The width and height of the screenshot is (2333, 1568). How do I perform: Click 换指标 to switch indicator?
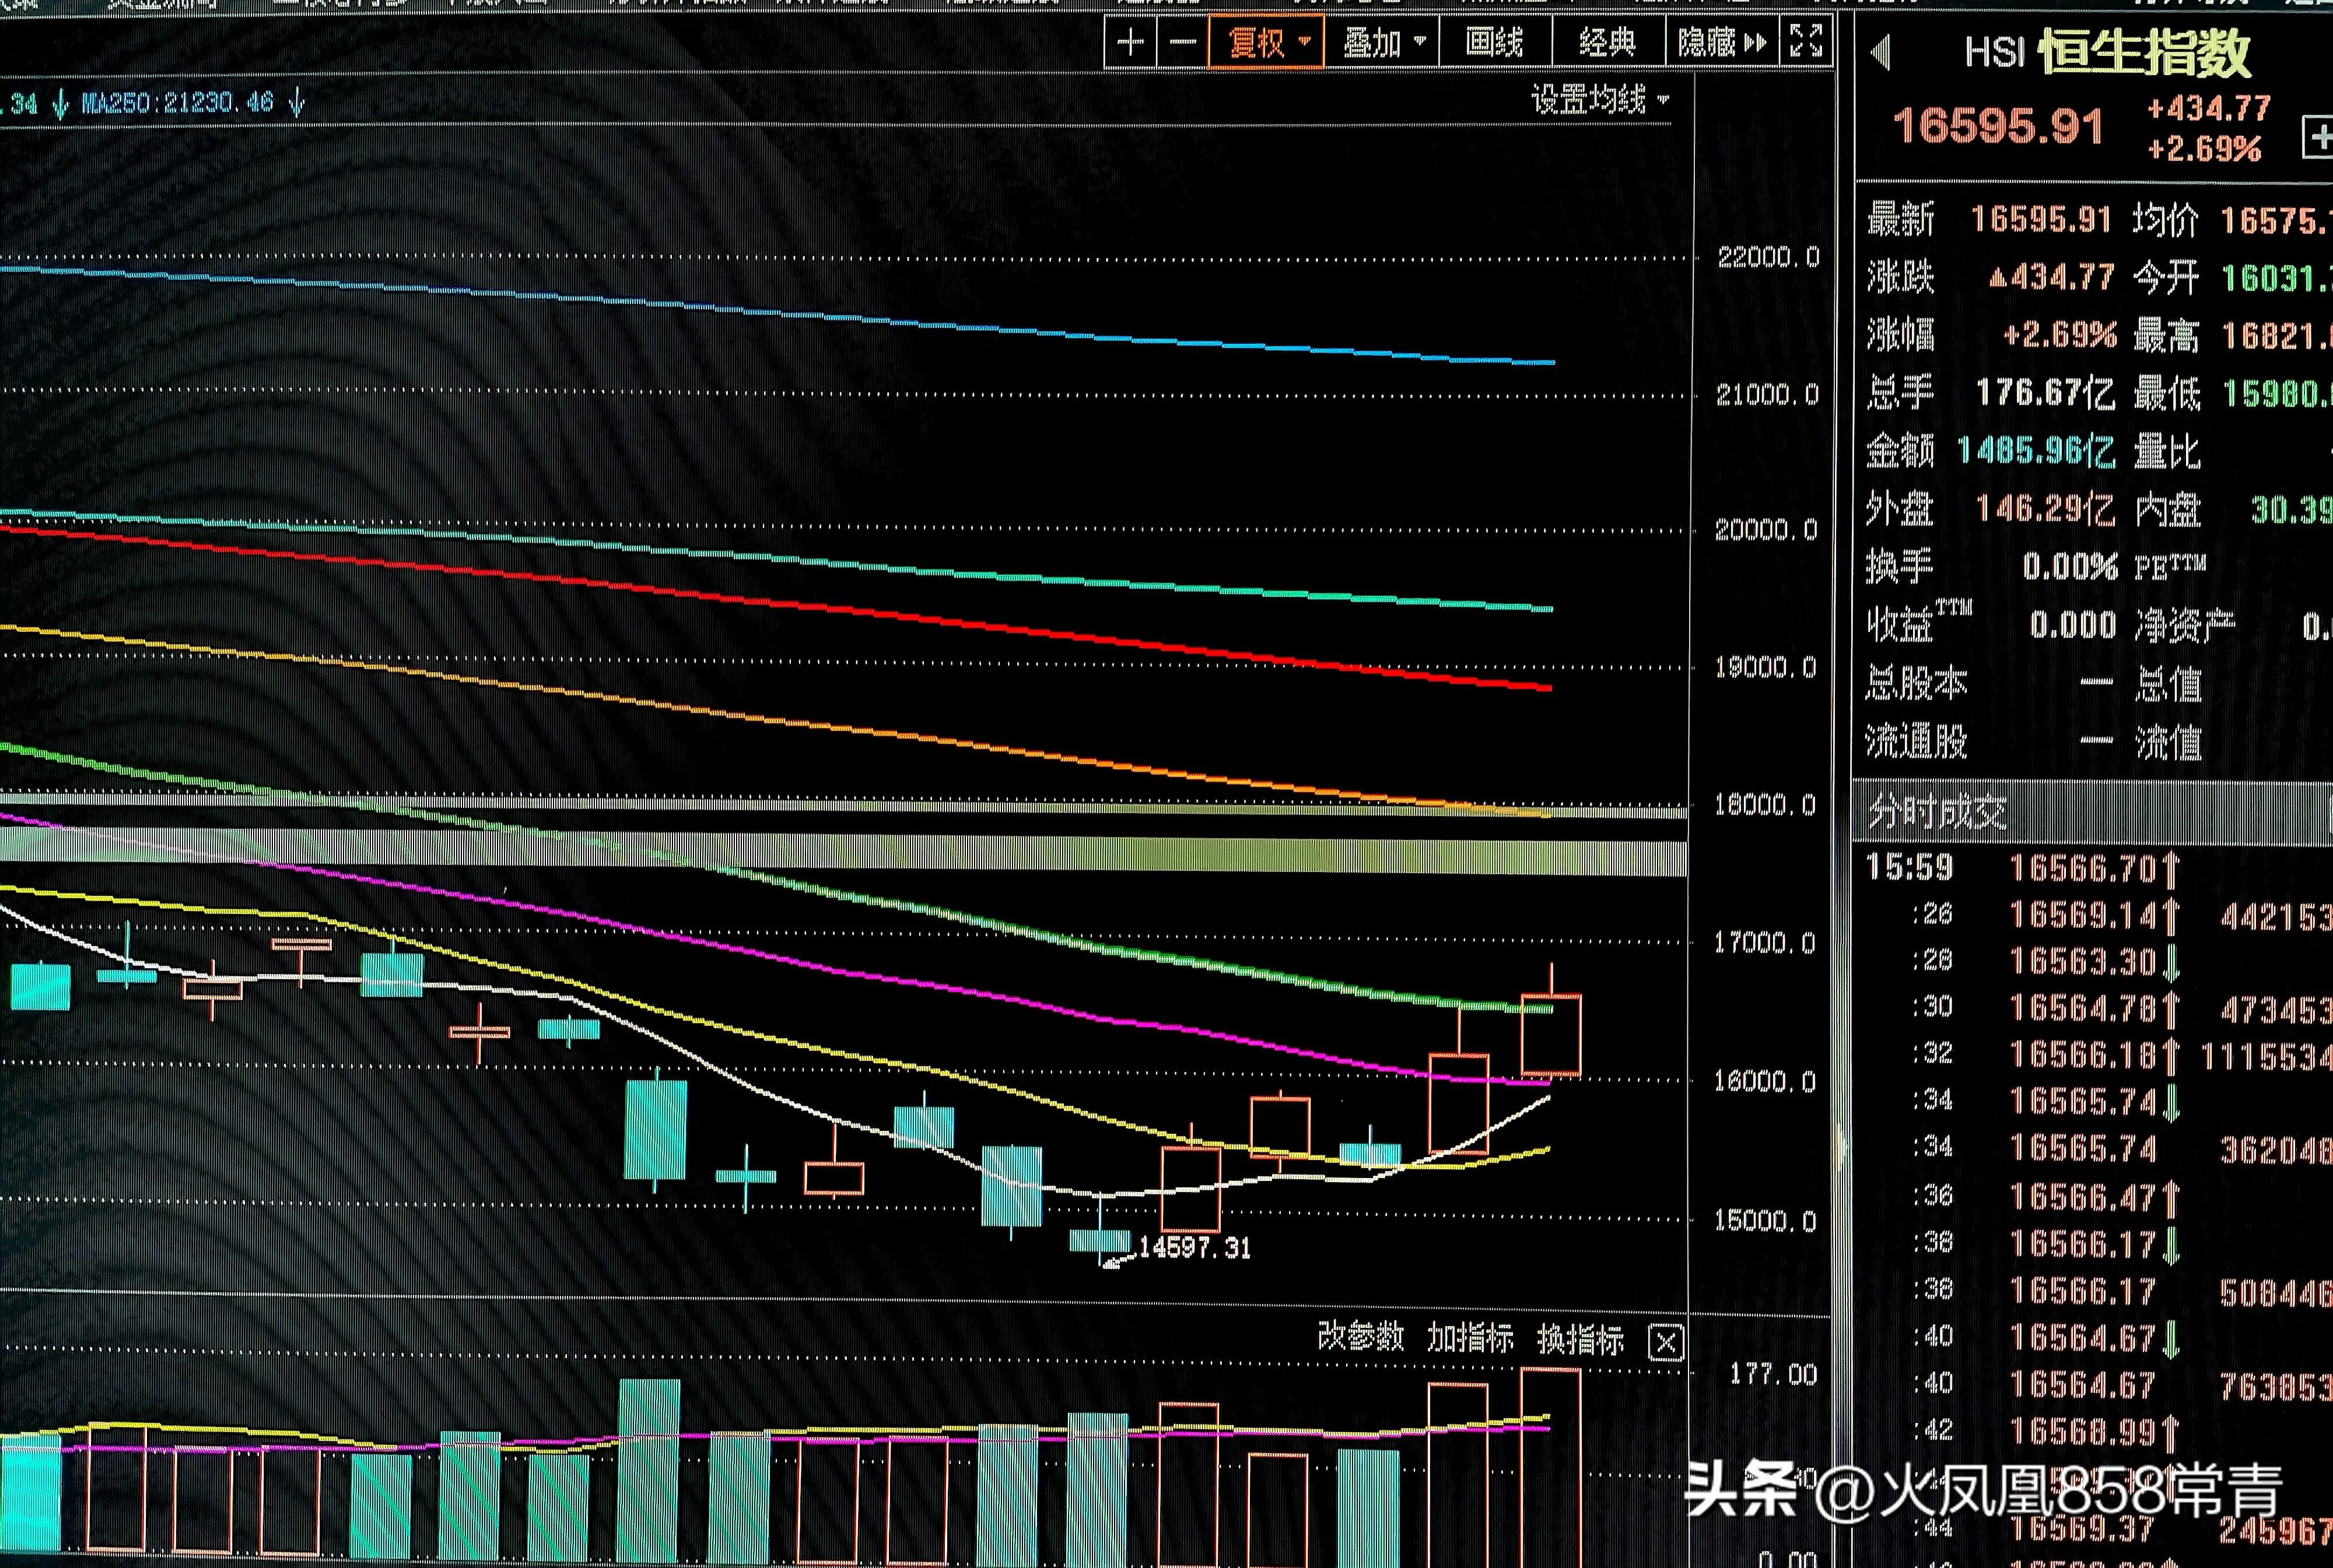1579,1339
